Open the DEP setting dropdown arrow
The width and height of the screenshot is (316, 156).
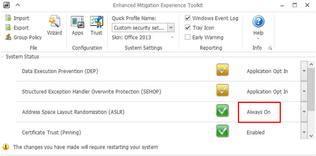pos(304,71)
